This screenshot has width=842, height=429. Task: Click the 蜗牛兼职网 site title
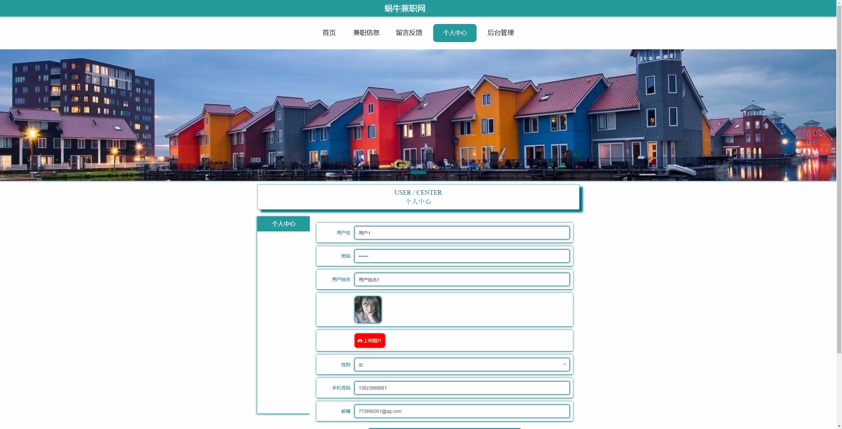click(x=405, y=8)
